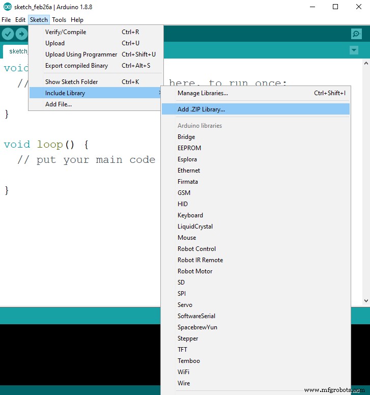Choose Manage Libraries from submenu
Viewport: 370px width, 395px height.
tap(203, 93)
